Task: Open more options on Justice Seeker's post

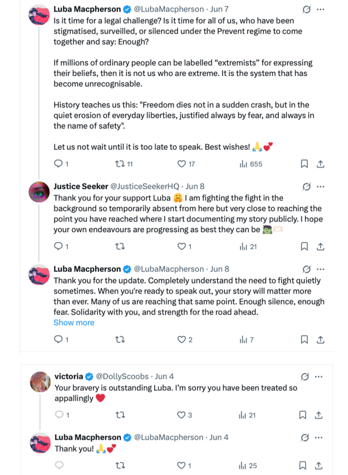Action: pos(320,187)
